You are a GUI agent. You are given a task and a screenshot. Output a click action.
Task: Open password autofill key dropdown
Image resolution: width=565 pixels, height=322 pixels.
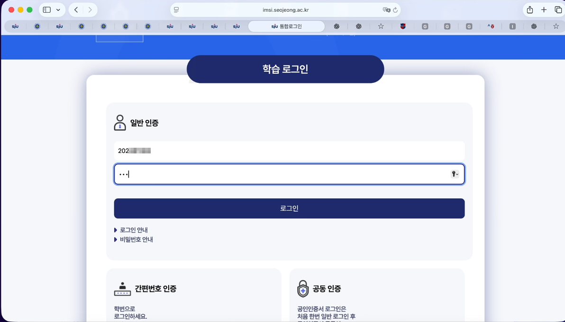[x=455, y=174]
